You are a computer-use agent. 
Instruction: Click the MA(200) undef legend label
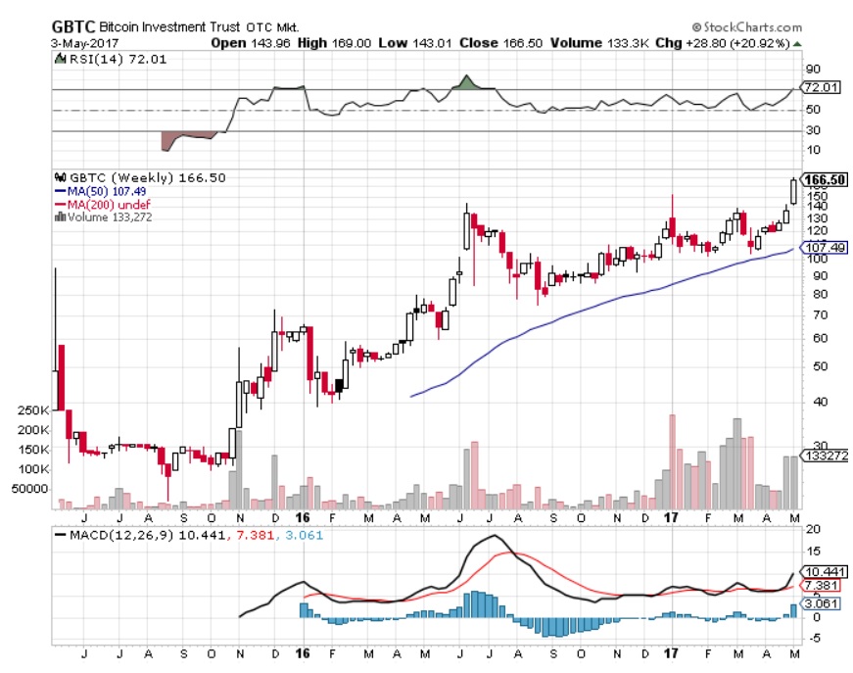[109, 205]
